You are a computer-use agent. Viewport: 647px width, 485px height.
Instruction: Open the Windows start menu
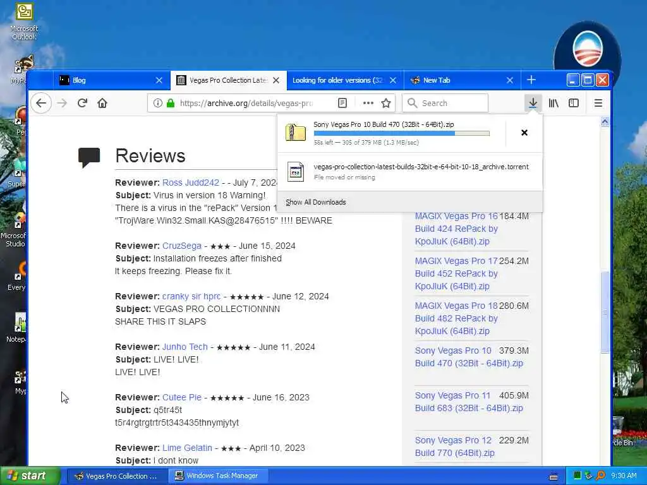30,476
